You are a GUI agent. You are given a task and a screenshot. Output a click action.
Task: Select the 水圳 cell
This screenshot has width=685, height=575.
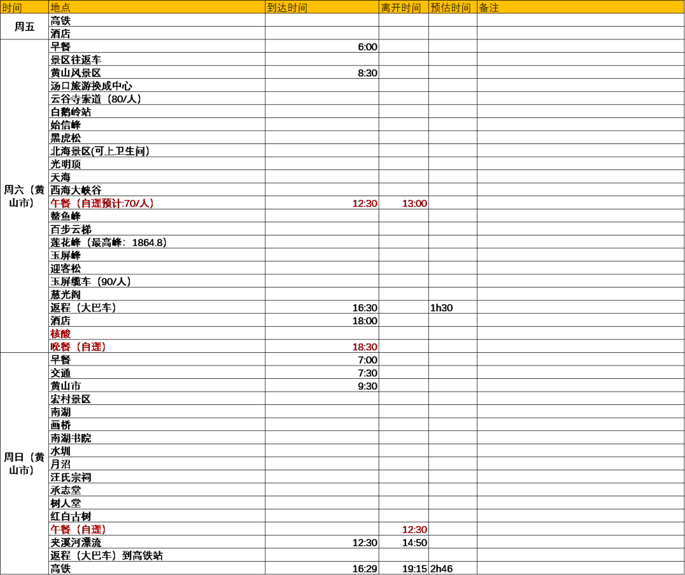157,451
